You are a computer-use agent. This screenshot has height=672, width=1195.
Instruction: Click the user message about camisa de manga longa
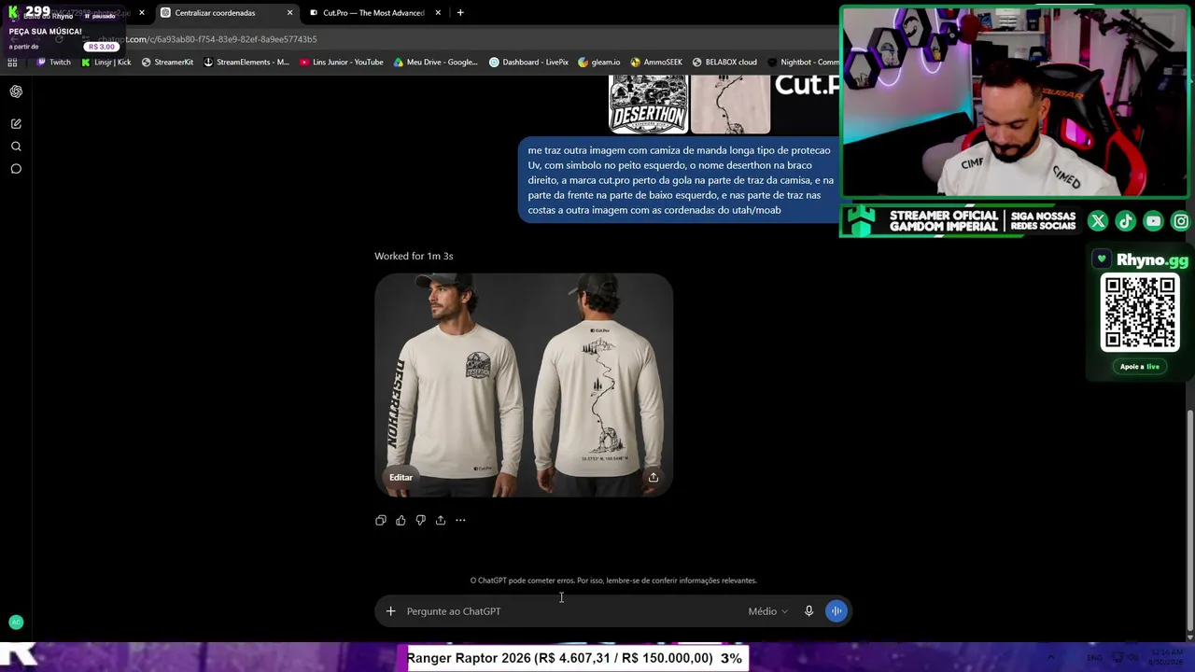click(x=681, y=180)
